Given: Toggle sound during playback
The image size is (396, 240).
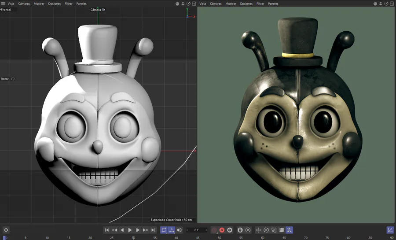Looking at the screenshot, I should 180,230.
